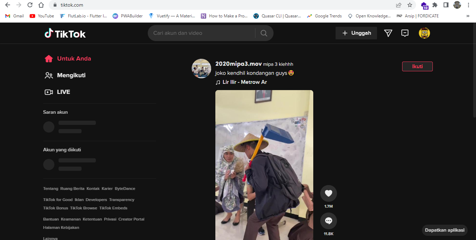
Task: Click the Dapatkan aplikasi button
Action: [x=445, y=230]
